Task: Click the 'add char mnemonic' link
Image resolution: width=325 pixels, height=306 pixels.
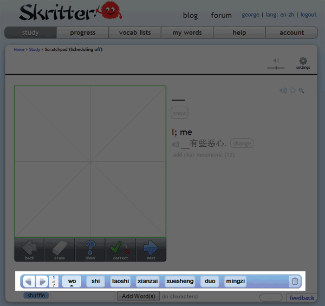Action: (204, 155)
